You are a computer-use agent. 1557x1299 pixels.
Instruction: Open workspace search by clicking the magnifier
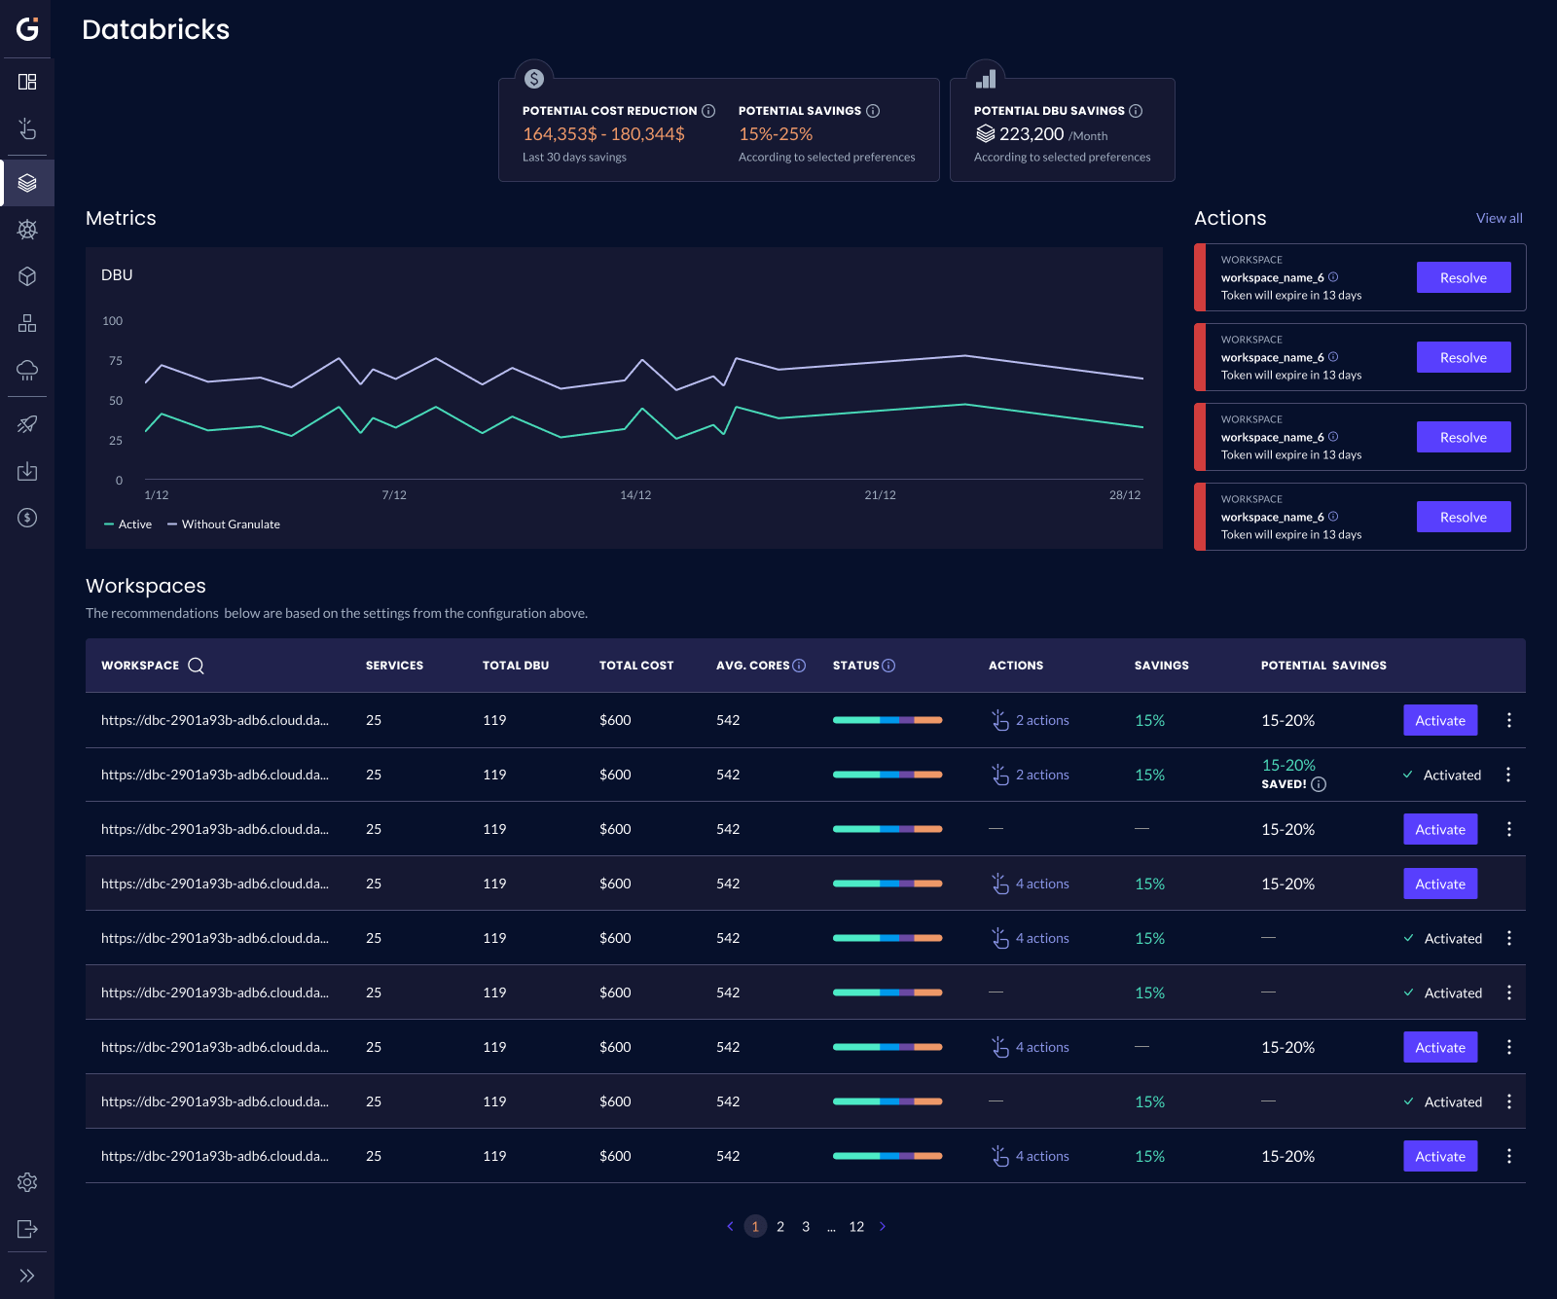click(x=197, y=666)
